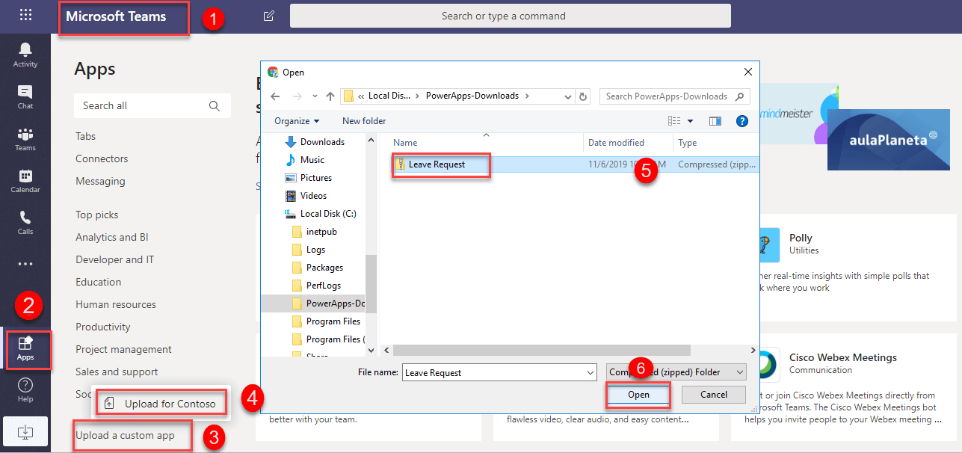The height and width of the screenshot is (453, 962).
Task: Select Human resources category
Action: click(x=116, y=304)
